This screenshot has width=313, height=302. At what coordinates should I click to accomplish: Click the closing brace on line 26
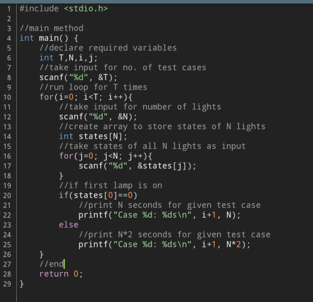[x=41, y=255]
